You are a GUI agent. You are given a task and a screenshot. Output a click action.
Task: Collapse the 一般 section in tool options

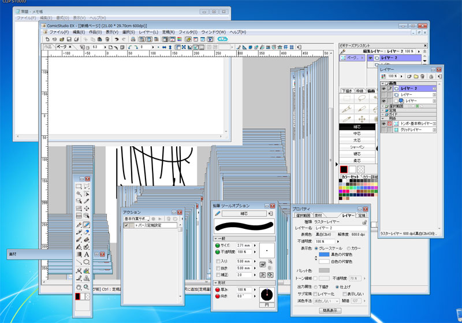[217, 238]
